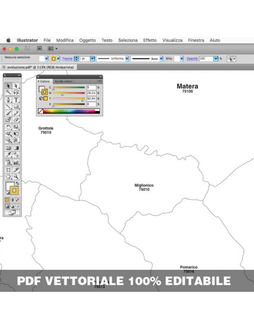This screenshot has width=254, height=329.
Task: Select the Paintbrush tool
Action: [8, 113]
